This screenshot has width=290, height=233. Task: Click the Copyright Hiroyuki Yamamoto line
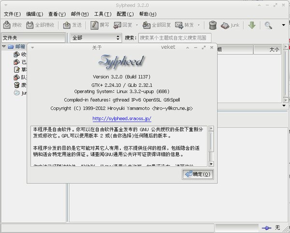(121, 108)
